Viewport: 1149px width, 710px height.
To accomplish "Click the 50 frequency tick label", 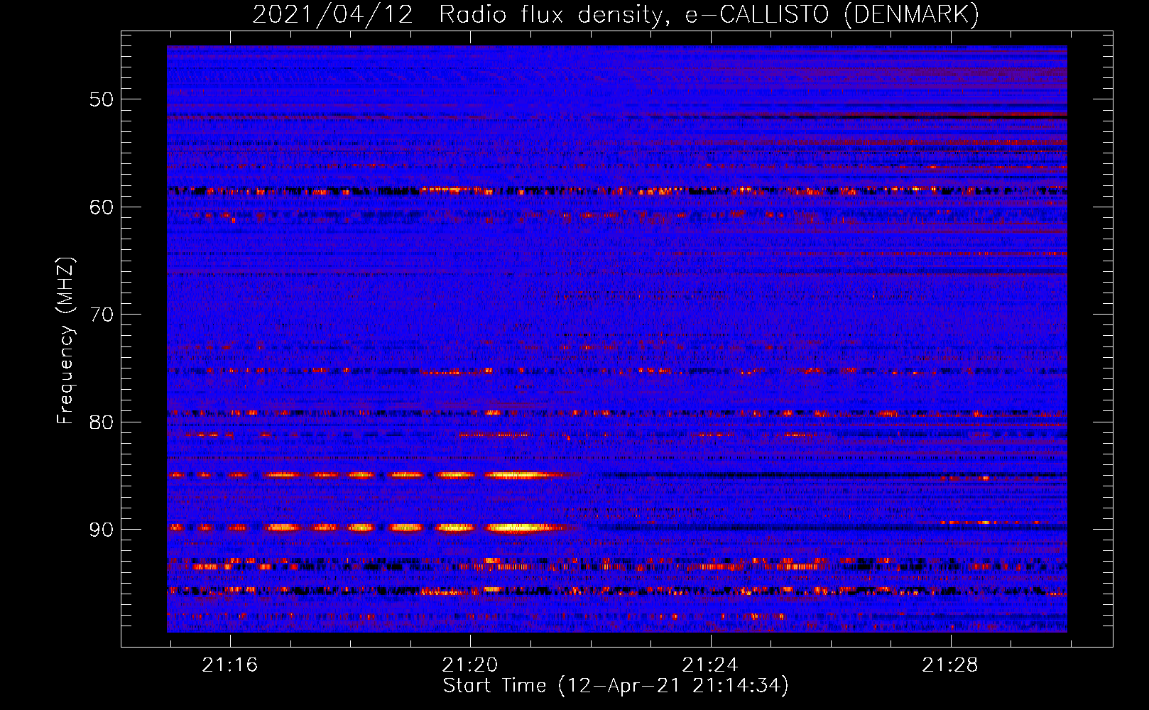I will (x=102, y=99).
